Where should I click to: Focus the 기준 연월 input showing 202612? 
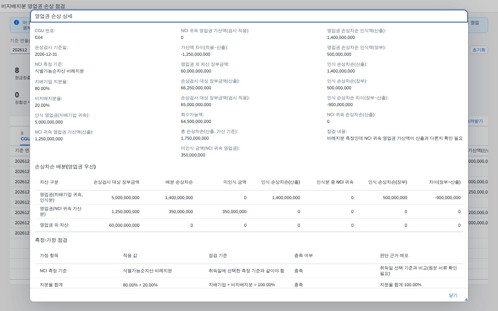point(20,50)
